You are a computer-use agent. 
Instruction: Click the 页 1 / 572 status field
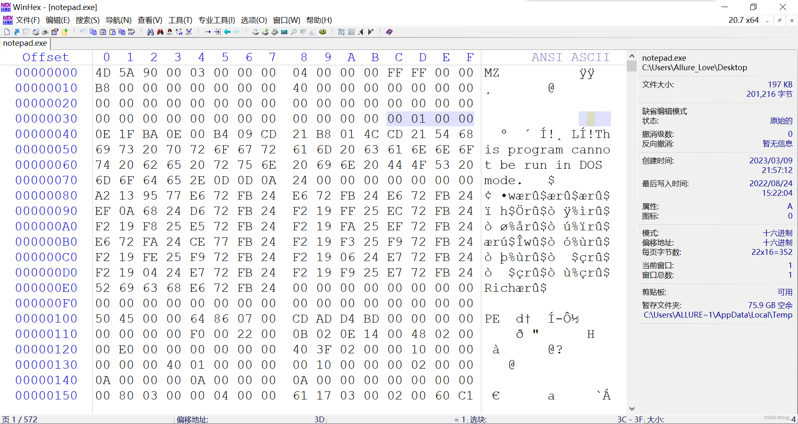[20, 419]
